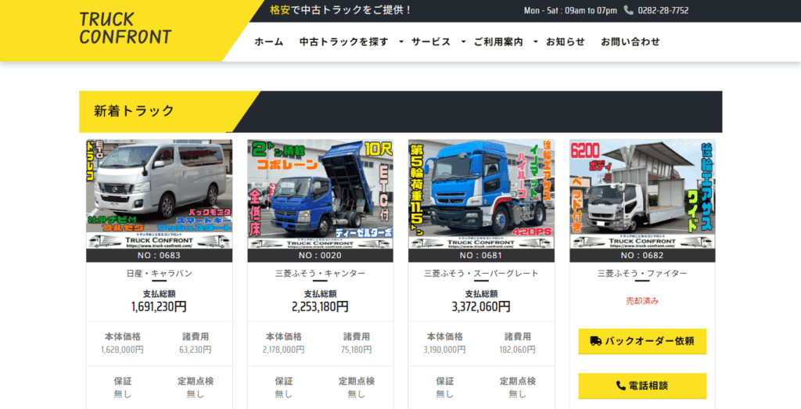Click the 電話相談 button
The height and width of the screenshot is (409, 801).
(x=642, y=386)
